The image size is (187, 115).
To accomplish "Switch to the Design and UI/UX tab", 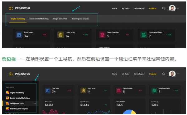I will pos(60,19).
